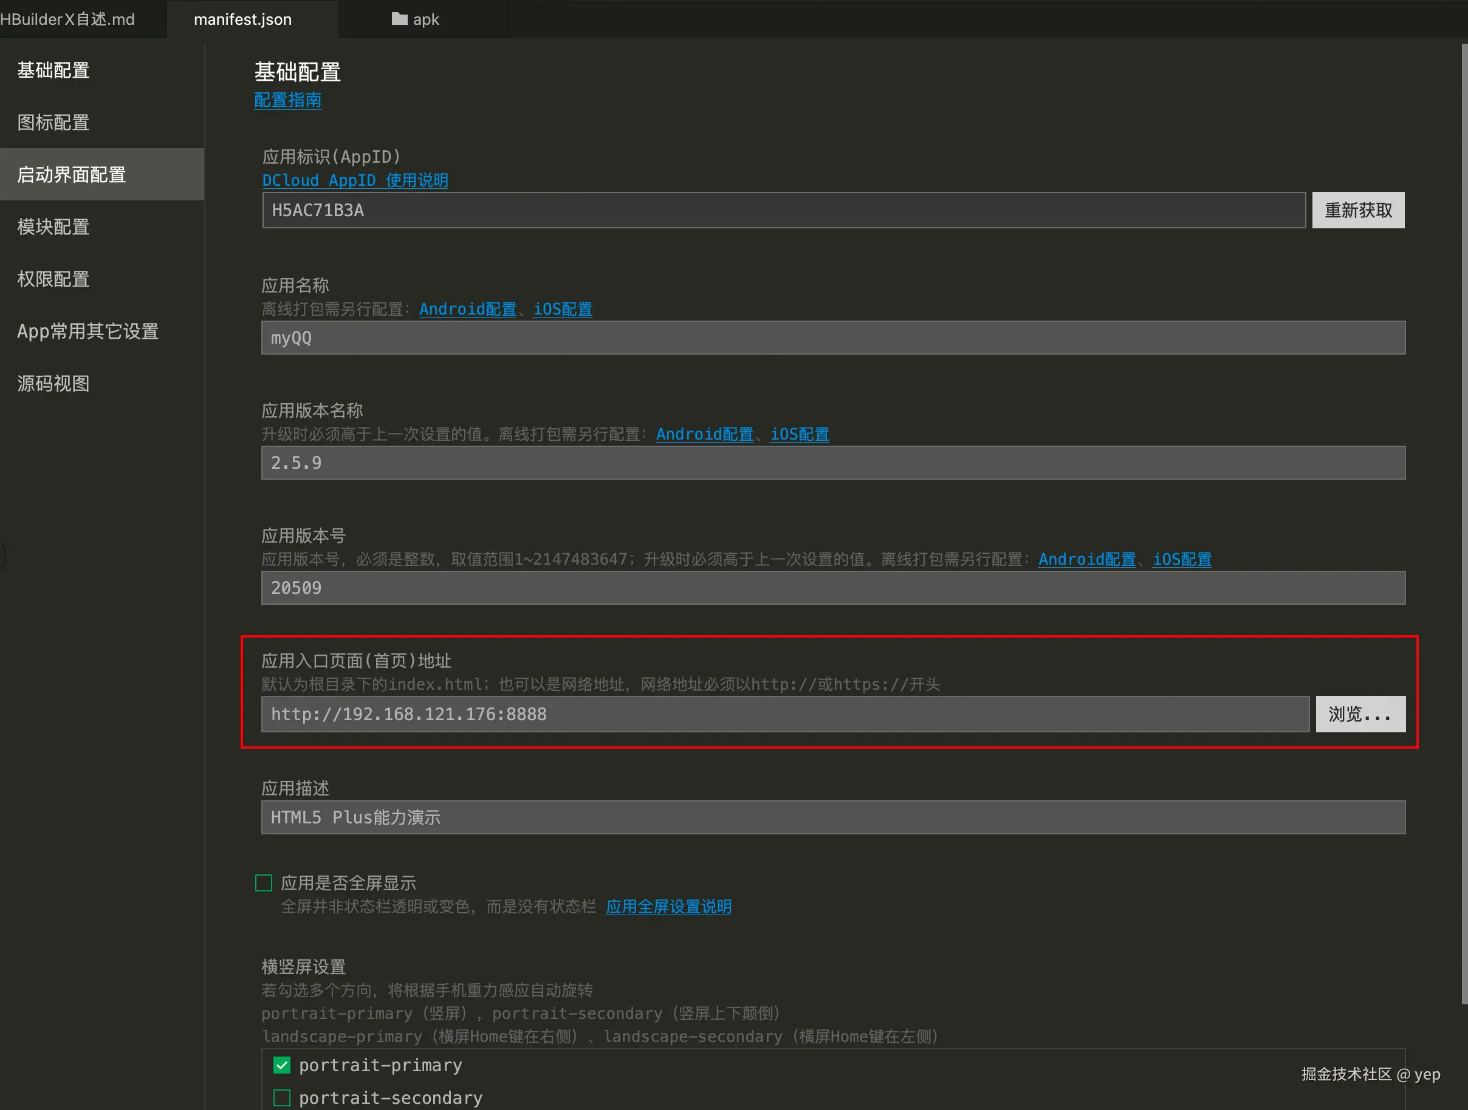Open the HBuilderX自述.md tab
Screen dimensions: 1468x1110
pos(67,19)
